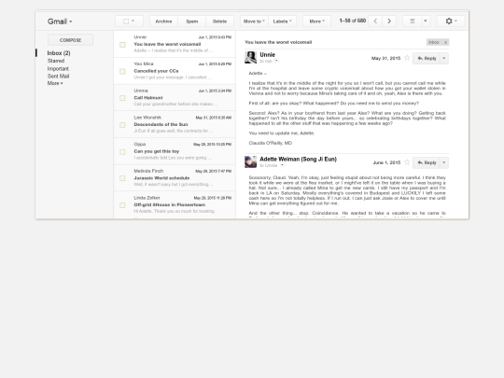
Task: Open the 'Cancelled your CCs' email
Action: pyautogui.click(x=175, y=71)
